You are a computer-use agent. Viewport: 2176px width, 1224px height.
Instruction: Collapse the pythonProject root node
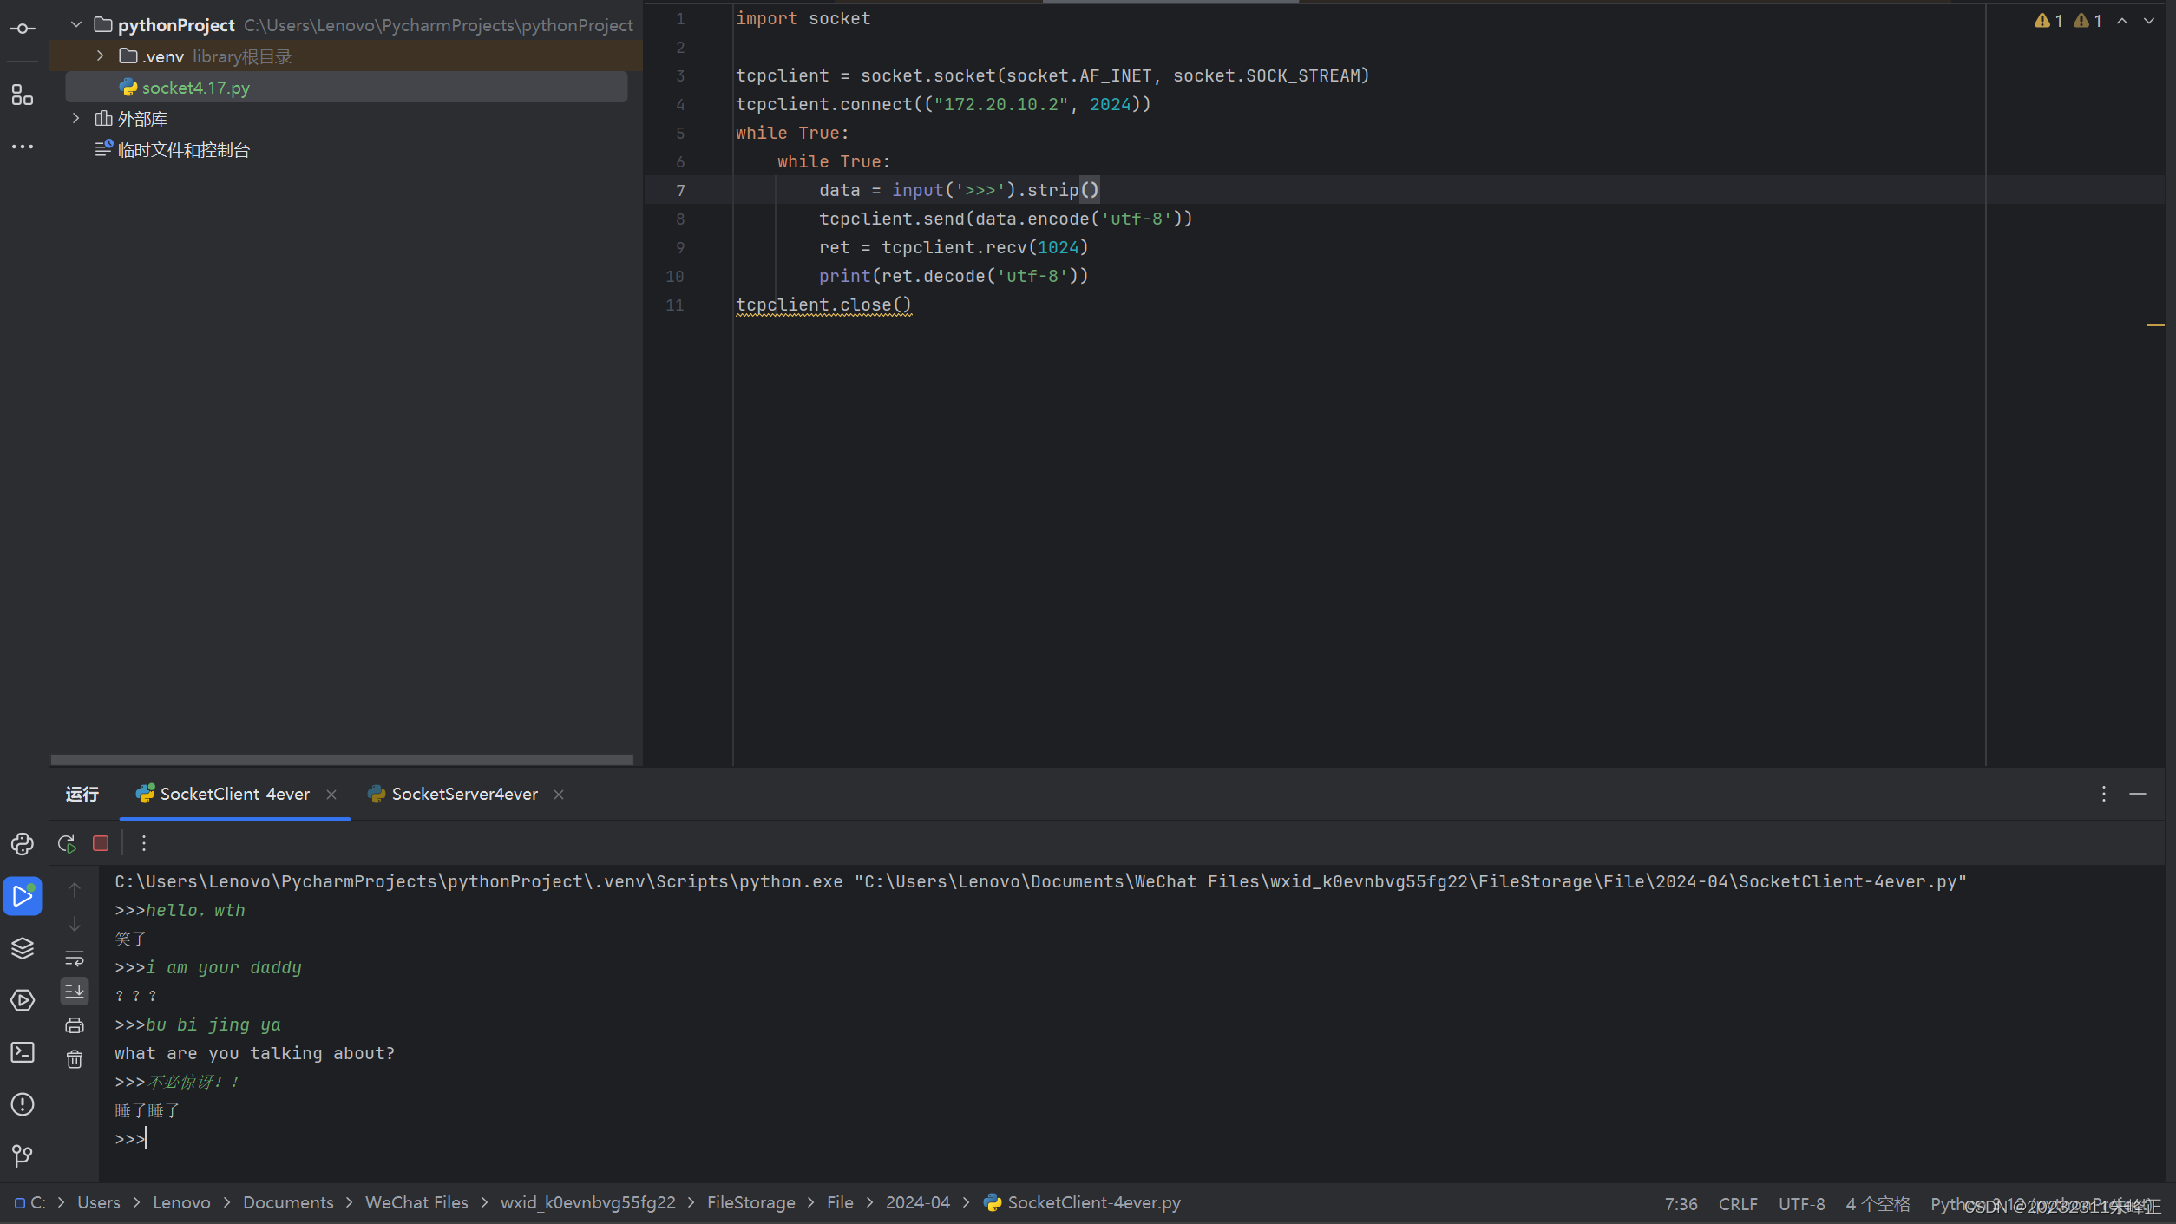(76, 24)
